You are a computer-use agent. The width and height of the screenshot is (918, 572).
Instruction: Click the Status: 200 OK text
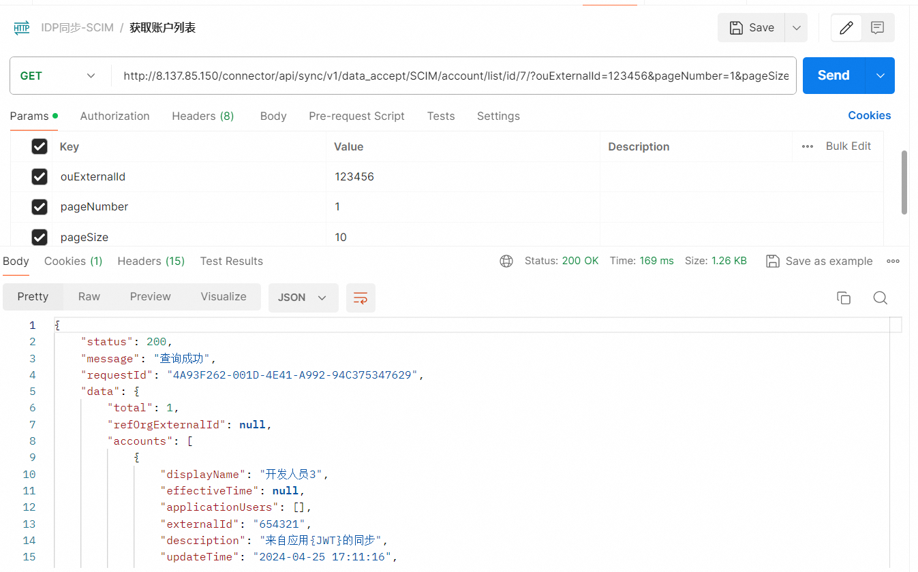[x=562, y=261]
